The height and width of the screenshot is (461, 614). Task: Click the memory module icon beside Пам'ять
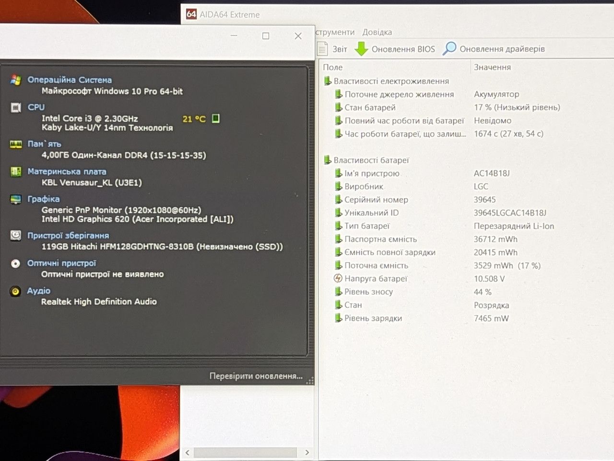[16, 144]
